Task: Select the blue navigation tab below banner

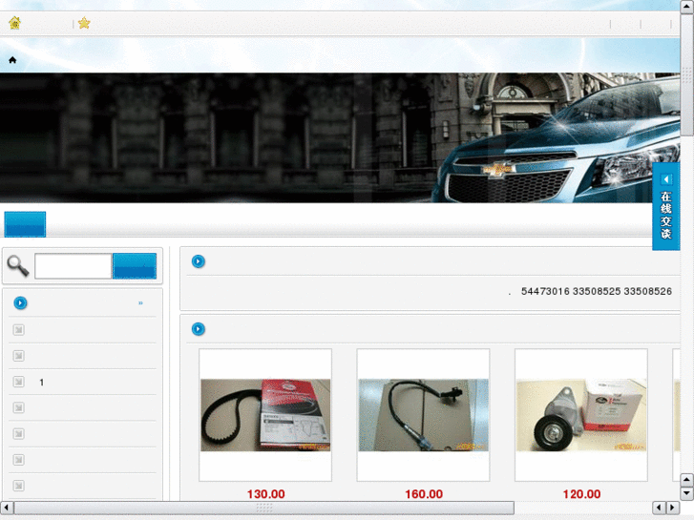Action: 25,224
